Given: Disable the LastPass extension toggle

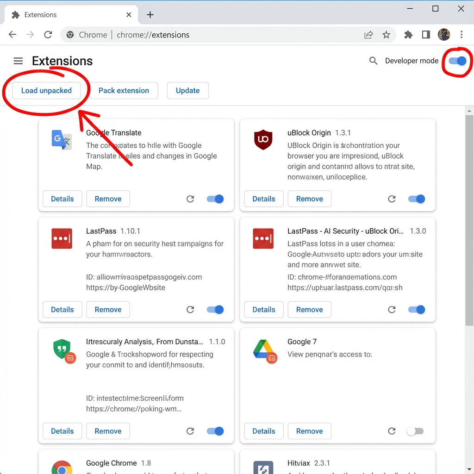Looking at the screenshot, I should [215, 309].
